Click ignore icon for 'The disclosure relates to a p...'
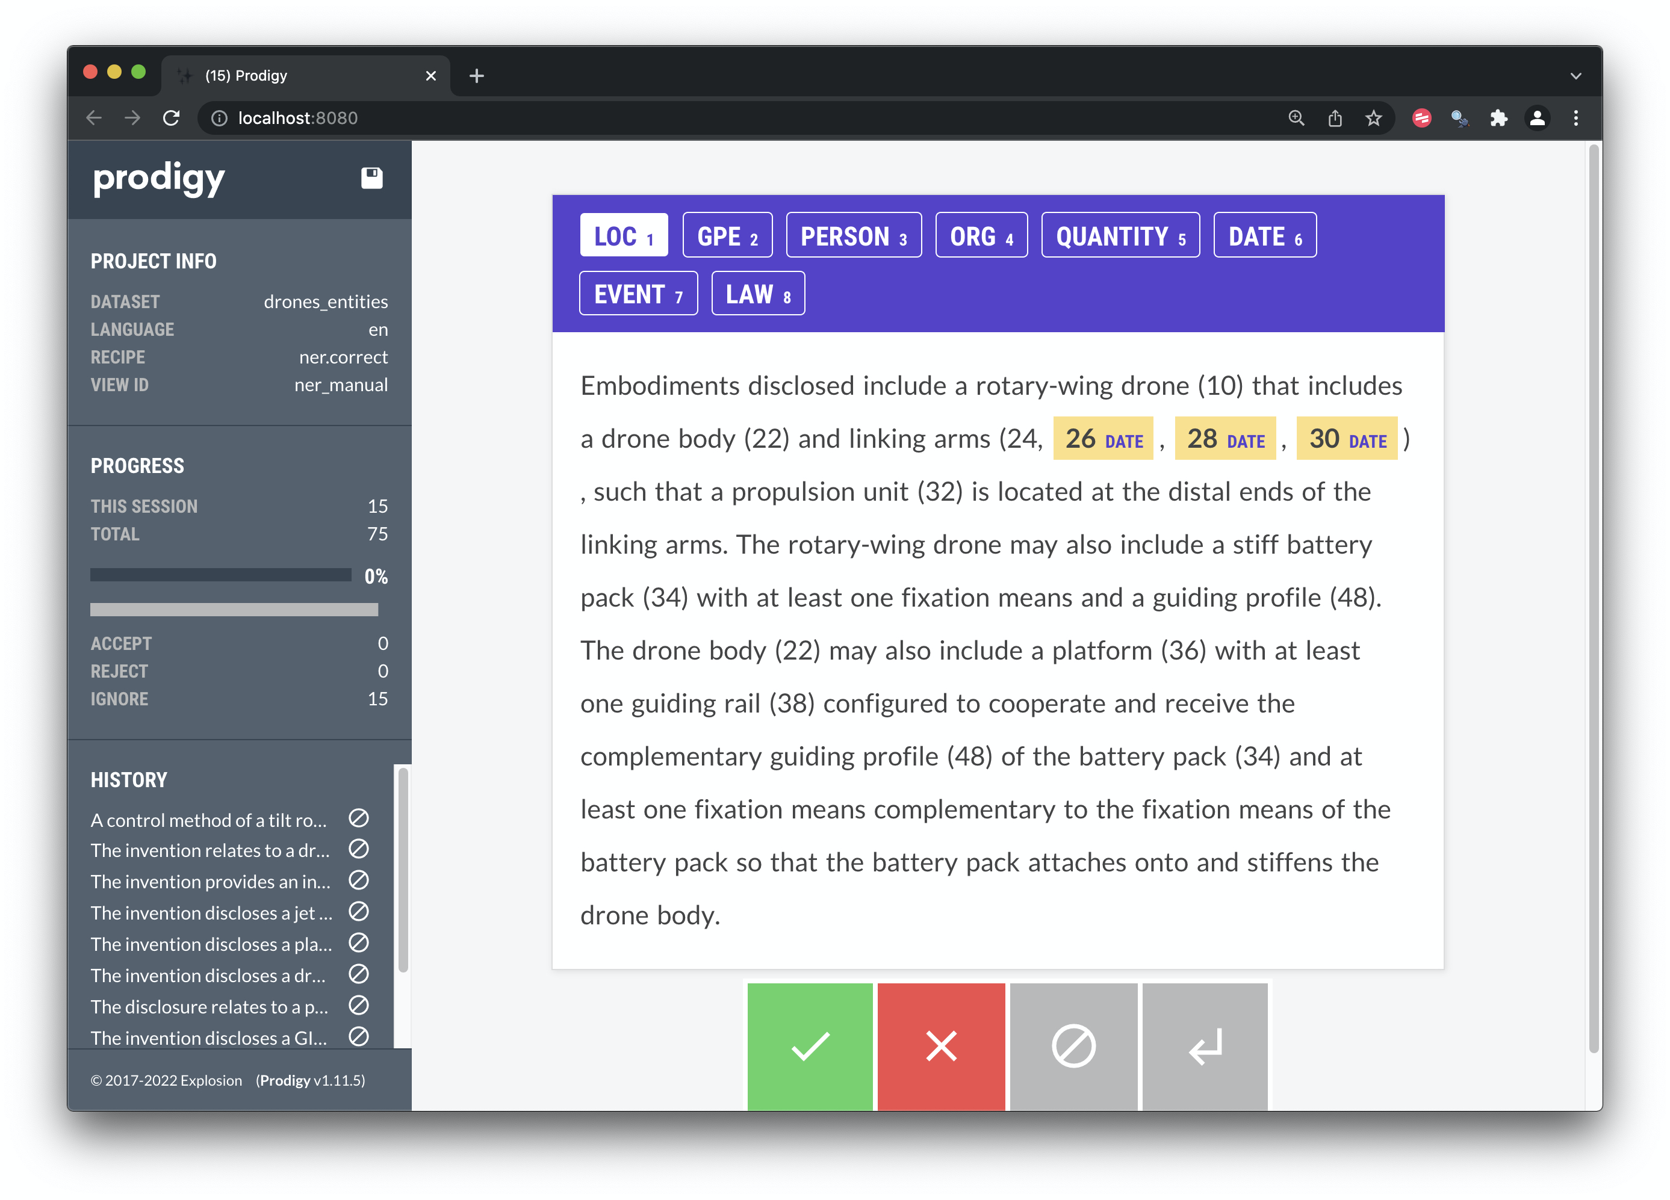This screenshot has width=1670, height=1200. (359, 1005)
